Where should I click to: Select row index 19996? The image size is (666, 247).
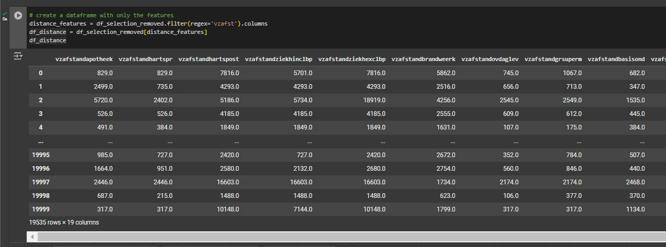point(40,168)
